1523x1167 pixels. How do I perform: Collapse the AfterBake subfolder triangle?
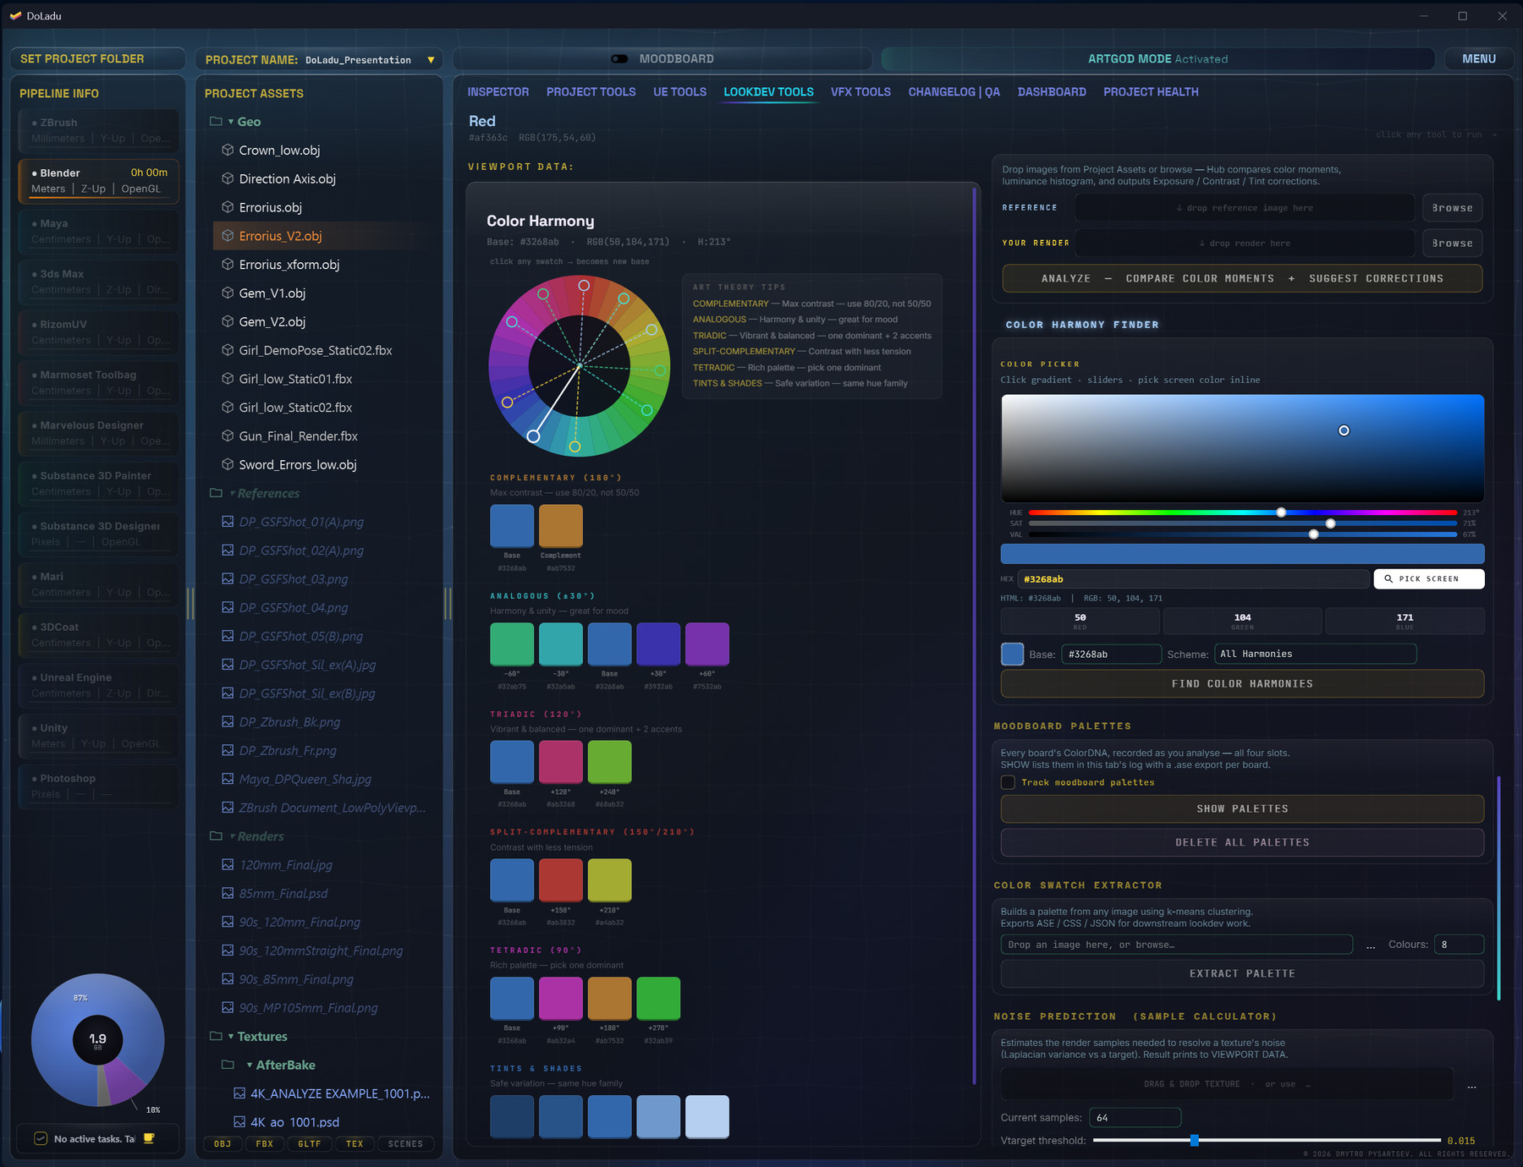[x=250, y=1066]
